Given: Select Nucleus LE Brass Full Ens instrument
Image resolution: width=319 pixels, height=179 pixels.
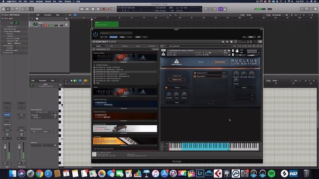Looking at the screenshot, I should pos(125,72).
